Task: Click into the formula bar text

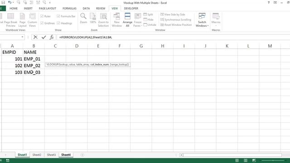Action: pyautogui.click(x=86, y=37)
